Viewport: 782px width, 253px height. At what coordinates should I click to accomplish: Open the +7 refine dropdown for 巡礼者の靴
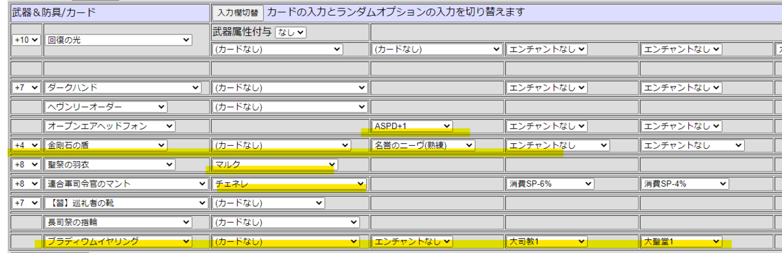26,203
